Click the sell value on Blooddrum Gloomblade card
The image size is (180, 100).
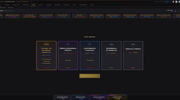[111, 68]
